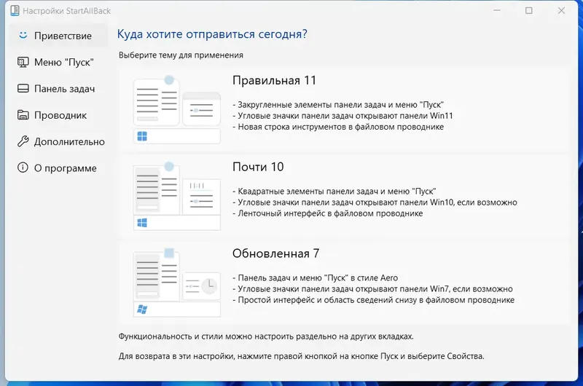The image size is (583, 386).
Task: Click the line mentioning стиле Aero
Action: [316, 278]
